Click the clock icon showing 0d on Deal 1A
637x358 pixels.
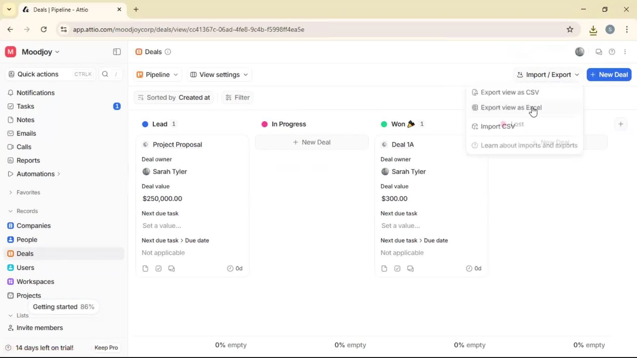(x=468, y=268)
